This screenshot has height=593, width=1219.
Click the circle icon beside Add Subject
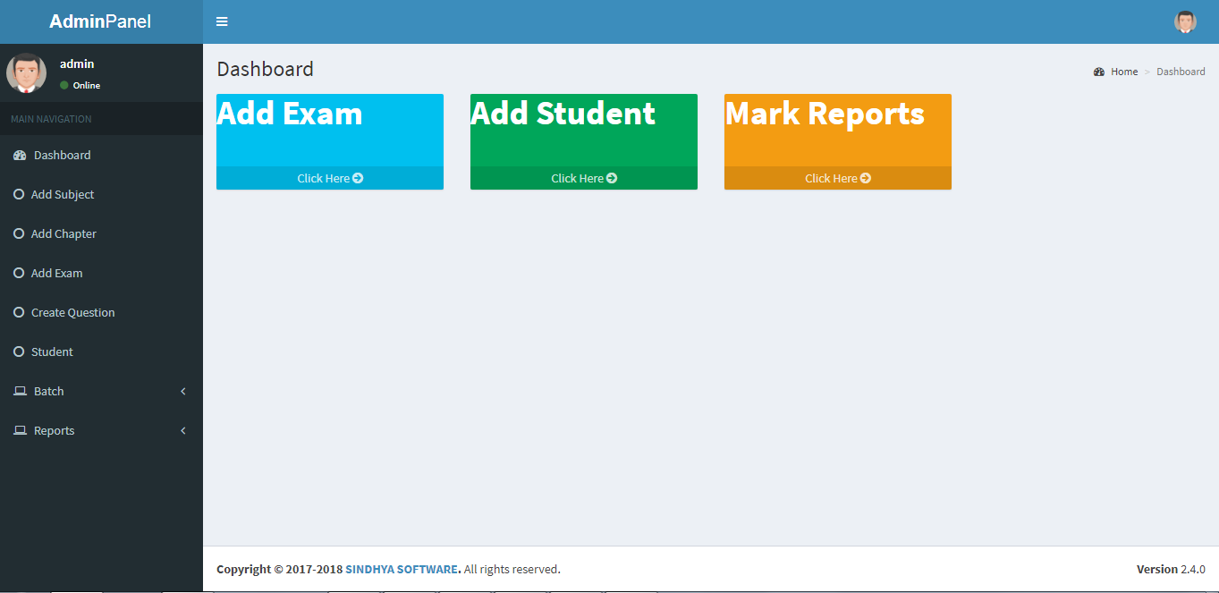point(19,194)
